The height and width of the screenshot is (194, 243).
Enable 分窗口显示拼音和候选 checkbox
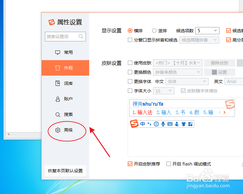pyautogui.click(x=130, y=40)
